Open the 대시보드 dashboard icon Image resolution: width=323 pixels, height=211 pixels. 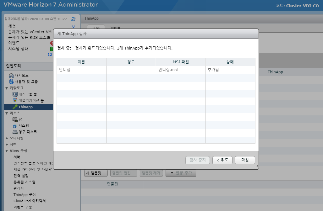click(11, 76)
